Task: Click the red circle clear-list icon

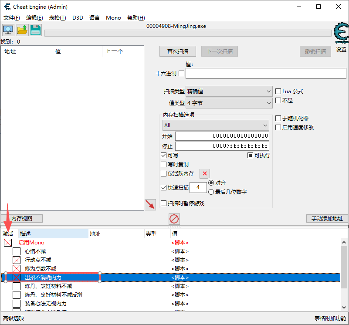Action: (174, 219)
